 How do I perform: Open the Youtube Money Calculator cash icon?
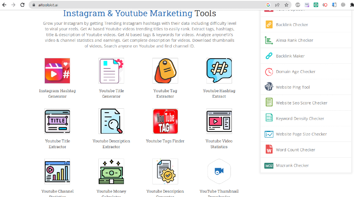[x=111, y=171]
